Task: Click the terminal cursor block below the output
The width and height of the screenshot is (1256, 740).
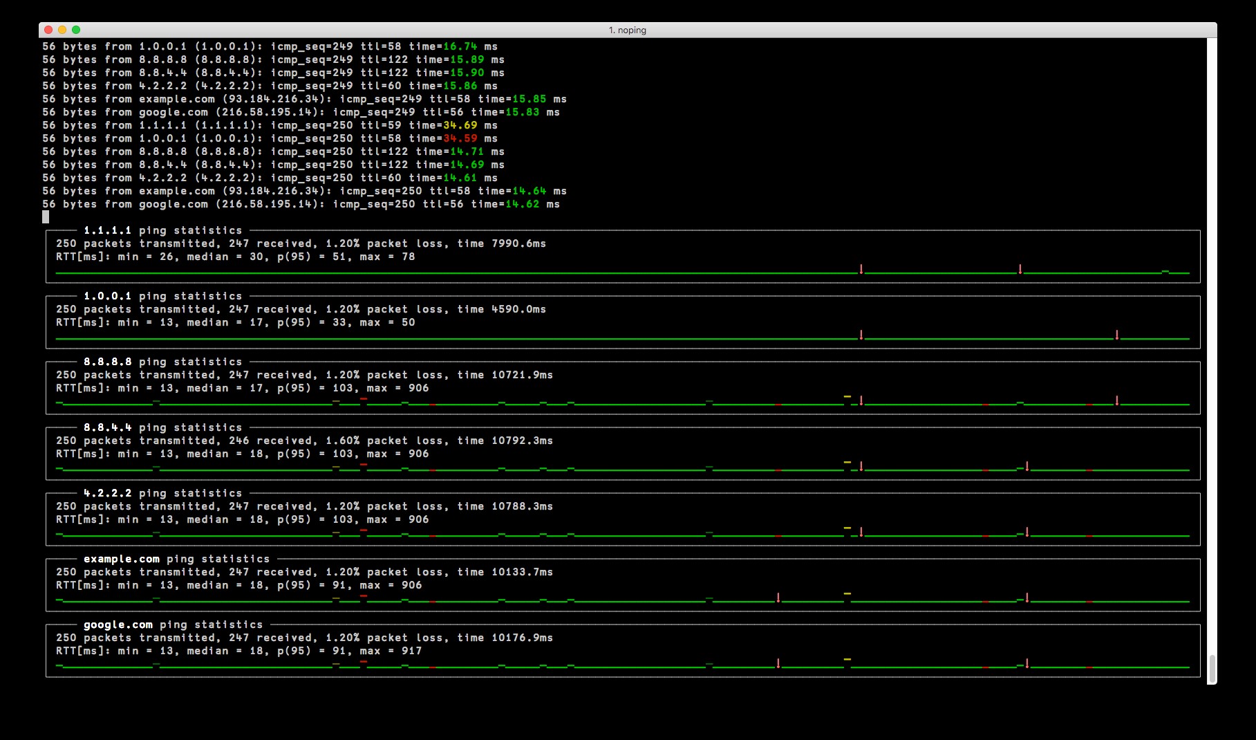Action: pos(46,217)
